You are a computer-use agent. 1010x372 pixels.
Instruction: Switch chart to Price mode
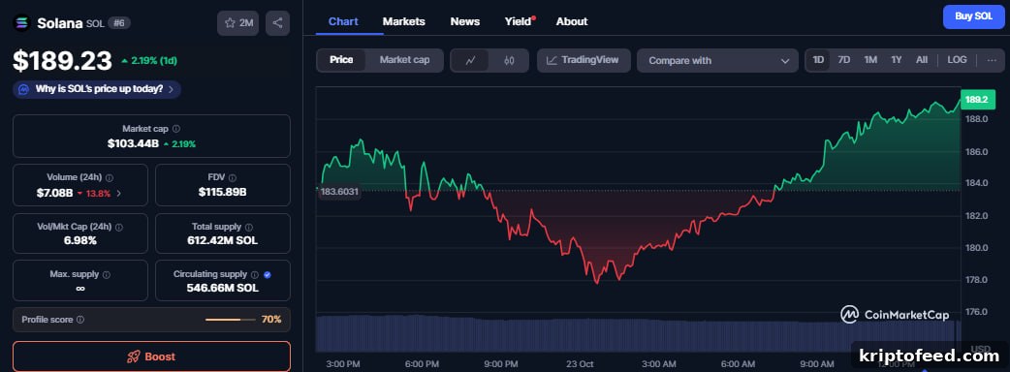point(341,60)
